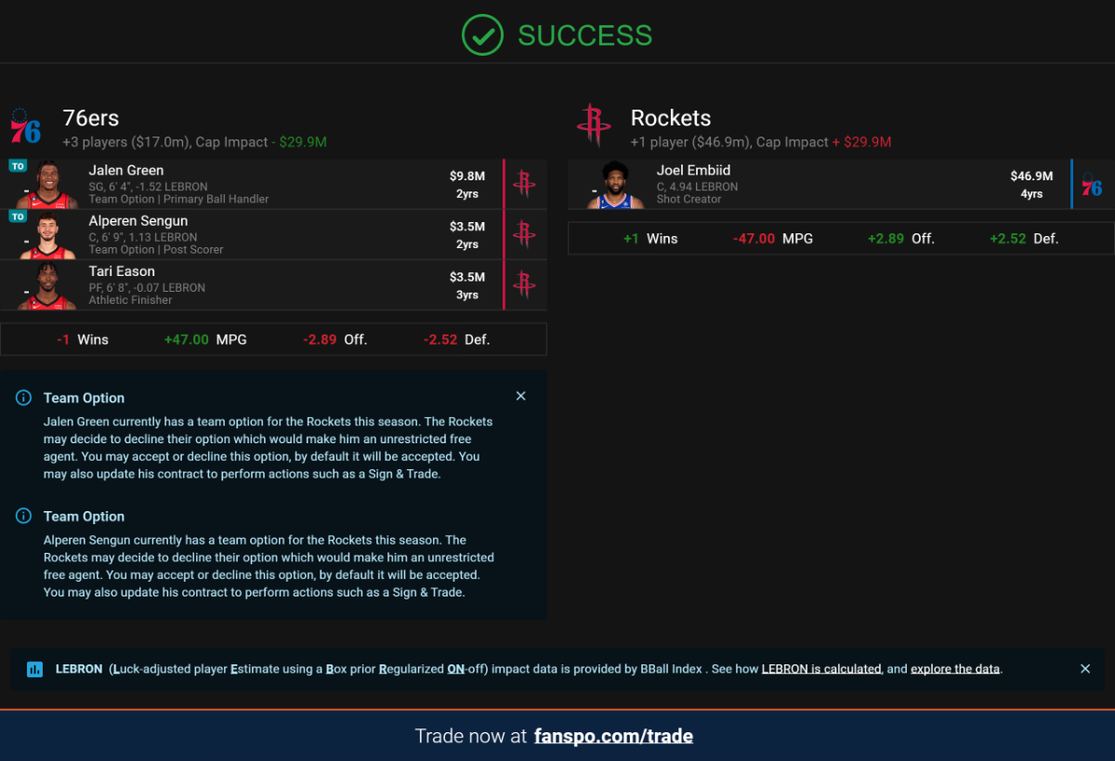Click the Jalen Green player name
Image resolution: width=1115 pixels, height=761 pixels.
[x=126, y=170]
